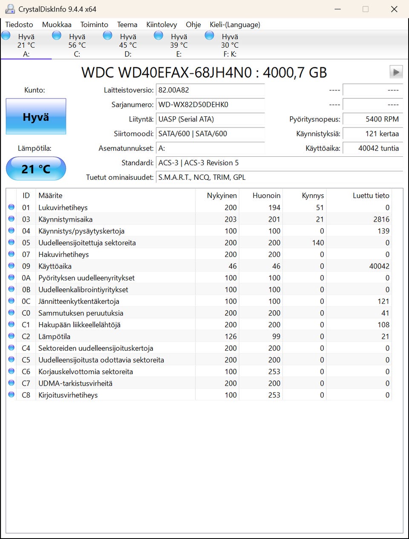409x539 pixels.
Task: Open the Tiedosto menu
Action: coord(19,25)
